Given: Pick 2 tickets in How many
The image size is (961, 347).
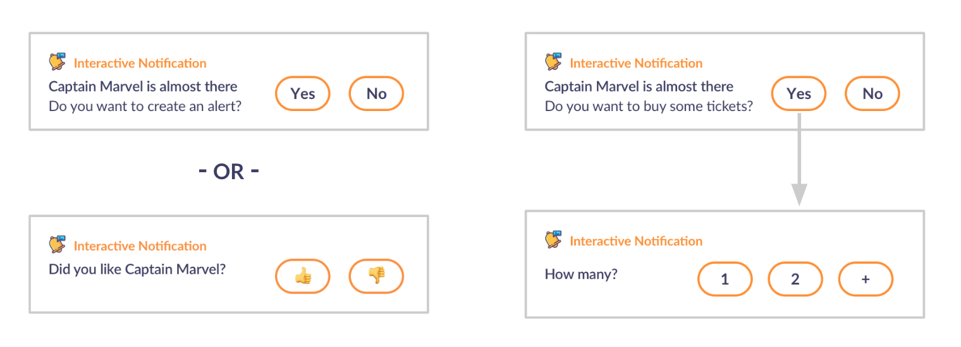Looking at the screenshot, I should point(795,279).
